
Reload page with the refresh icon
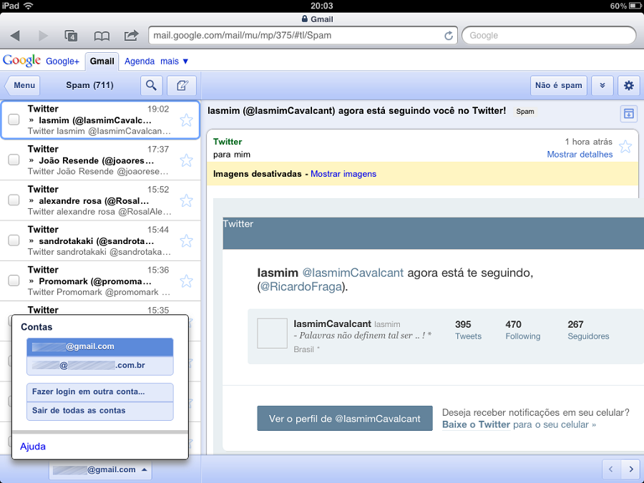(x=449, y=35)
